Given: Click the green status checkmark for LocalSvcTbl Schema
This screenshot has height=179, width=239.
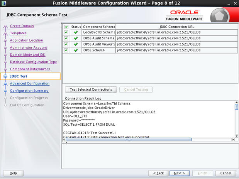Looking at the screenshot, I should (x=76, y=32).
